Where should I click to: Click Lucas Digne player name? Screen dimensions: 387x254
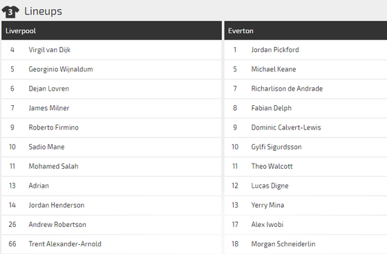[270, 185]
